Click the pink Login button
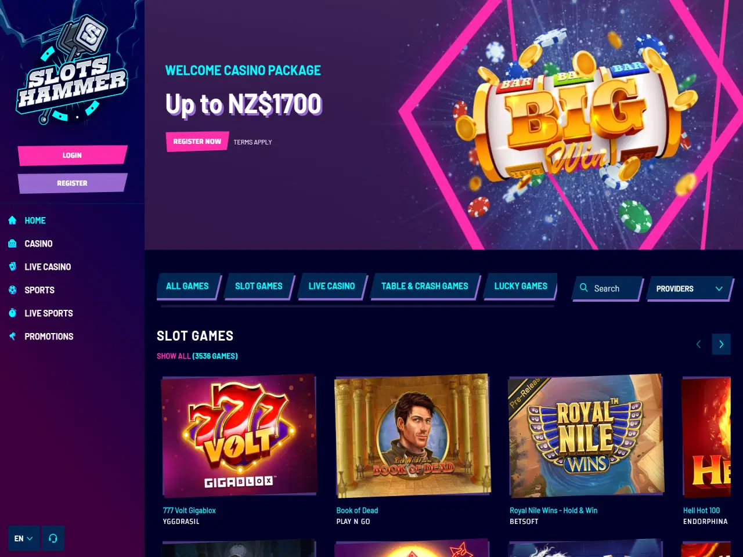Screen dimensions: 743x557 click(x=72, y=155)
